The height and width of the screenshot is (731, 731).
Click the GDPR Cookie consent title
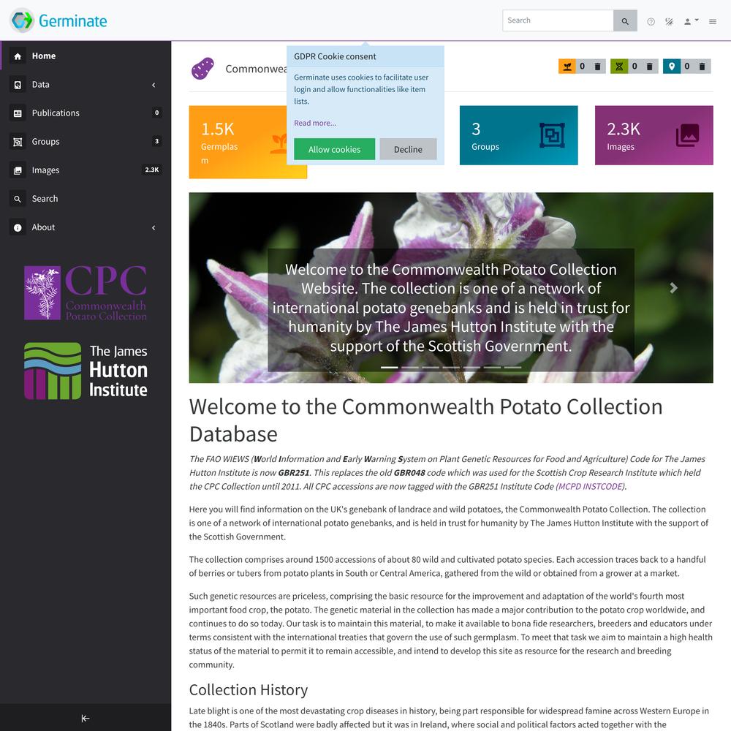335,56
